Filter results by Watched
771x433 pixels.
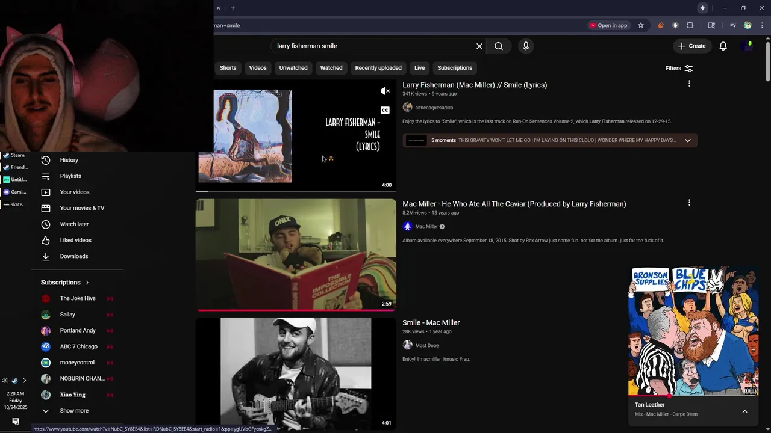331,68
